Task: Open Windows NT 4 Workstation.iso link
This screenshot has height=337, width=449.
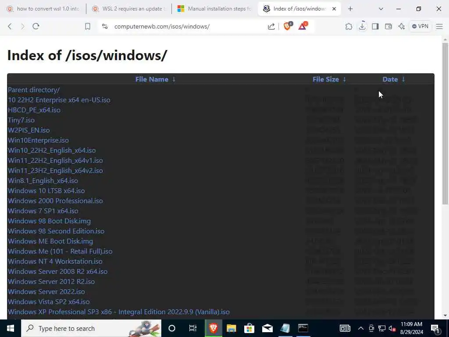Action: click(55, 262)
